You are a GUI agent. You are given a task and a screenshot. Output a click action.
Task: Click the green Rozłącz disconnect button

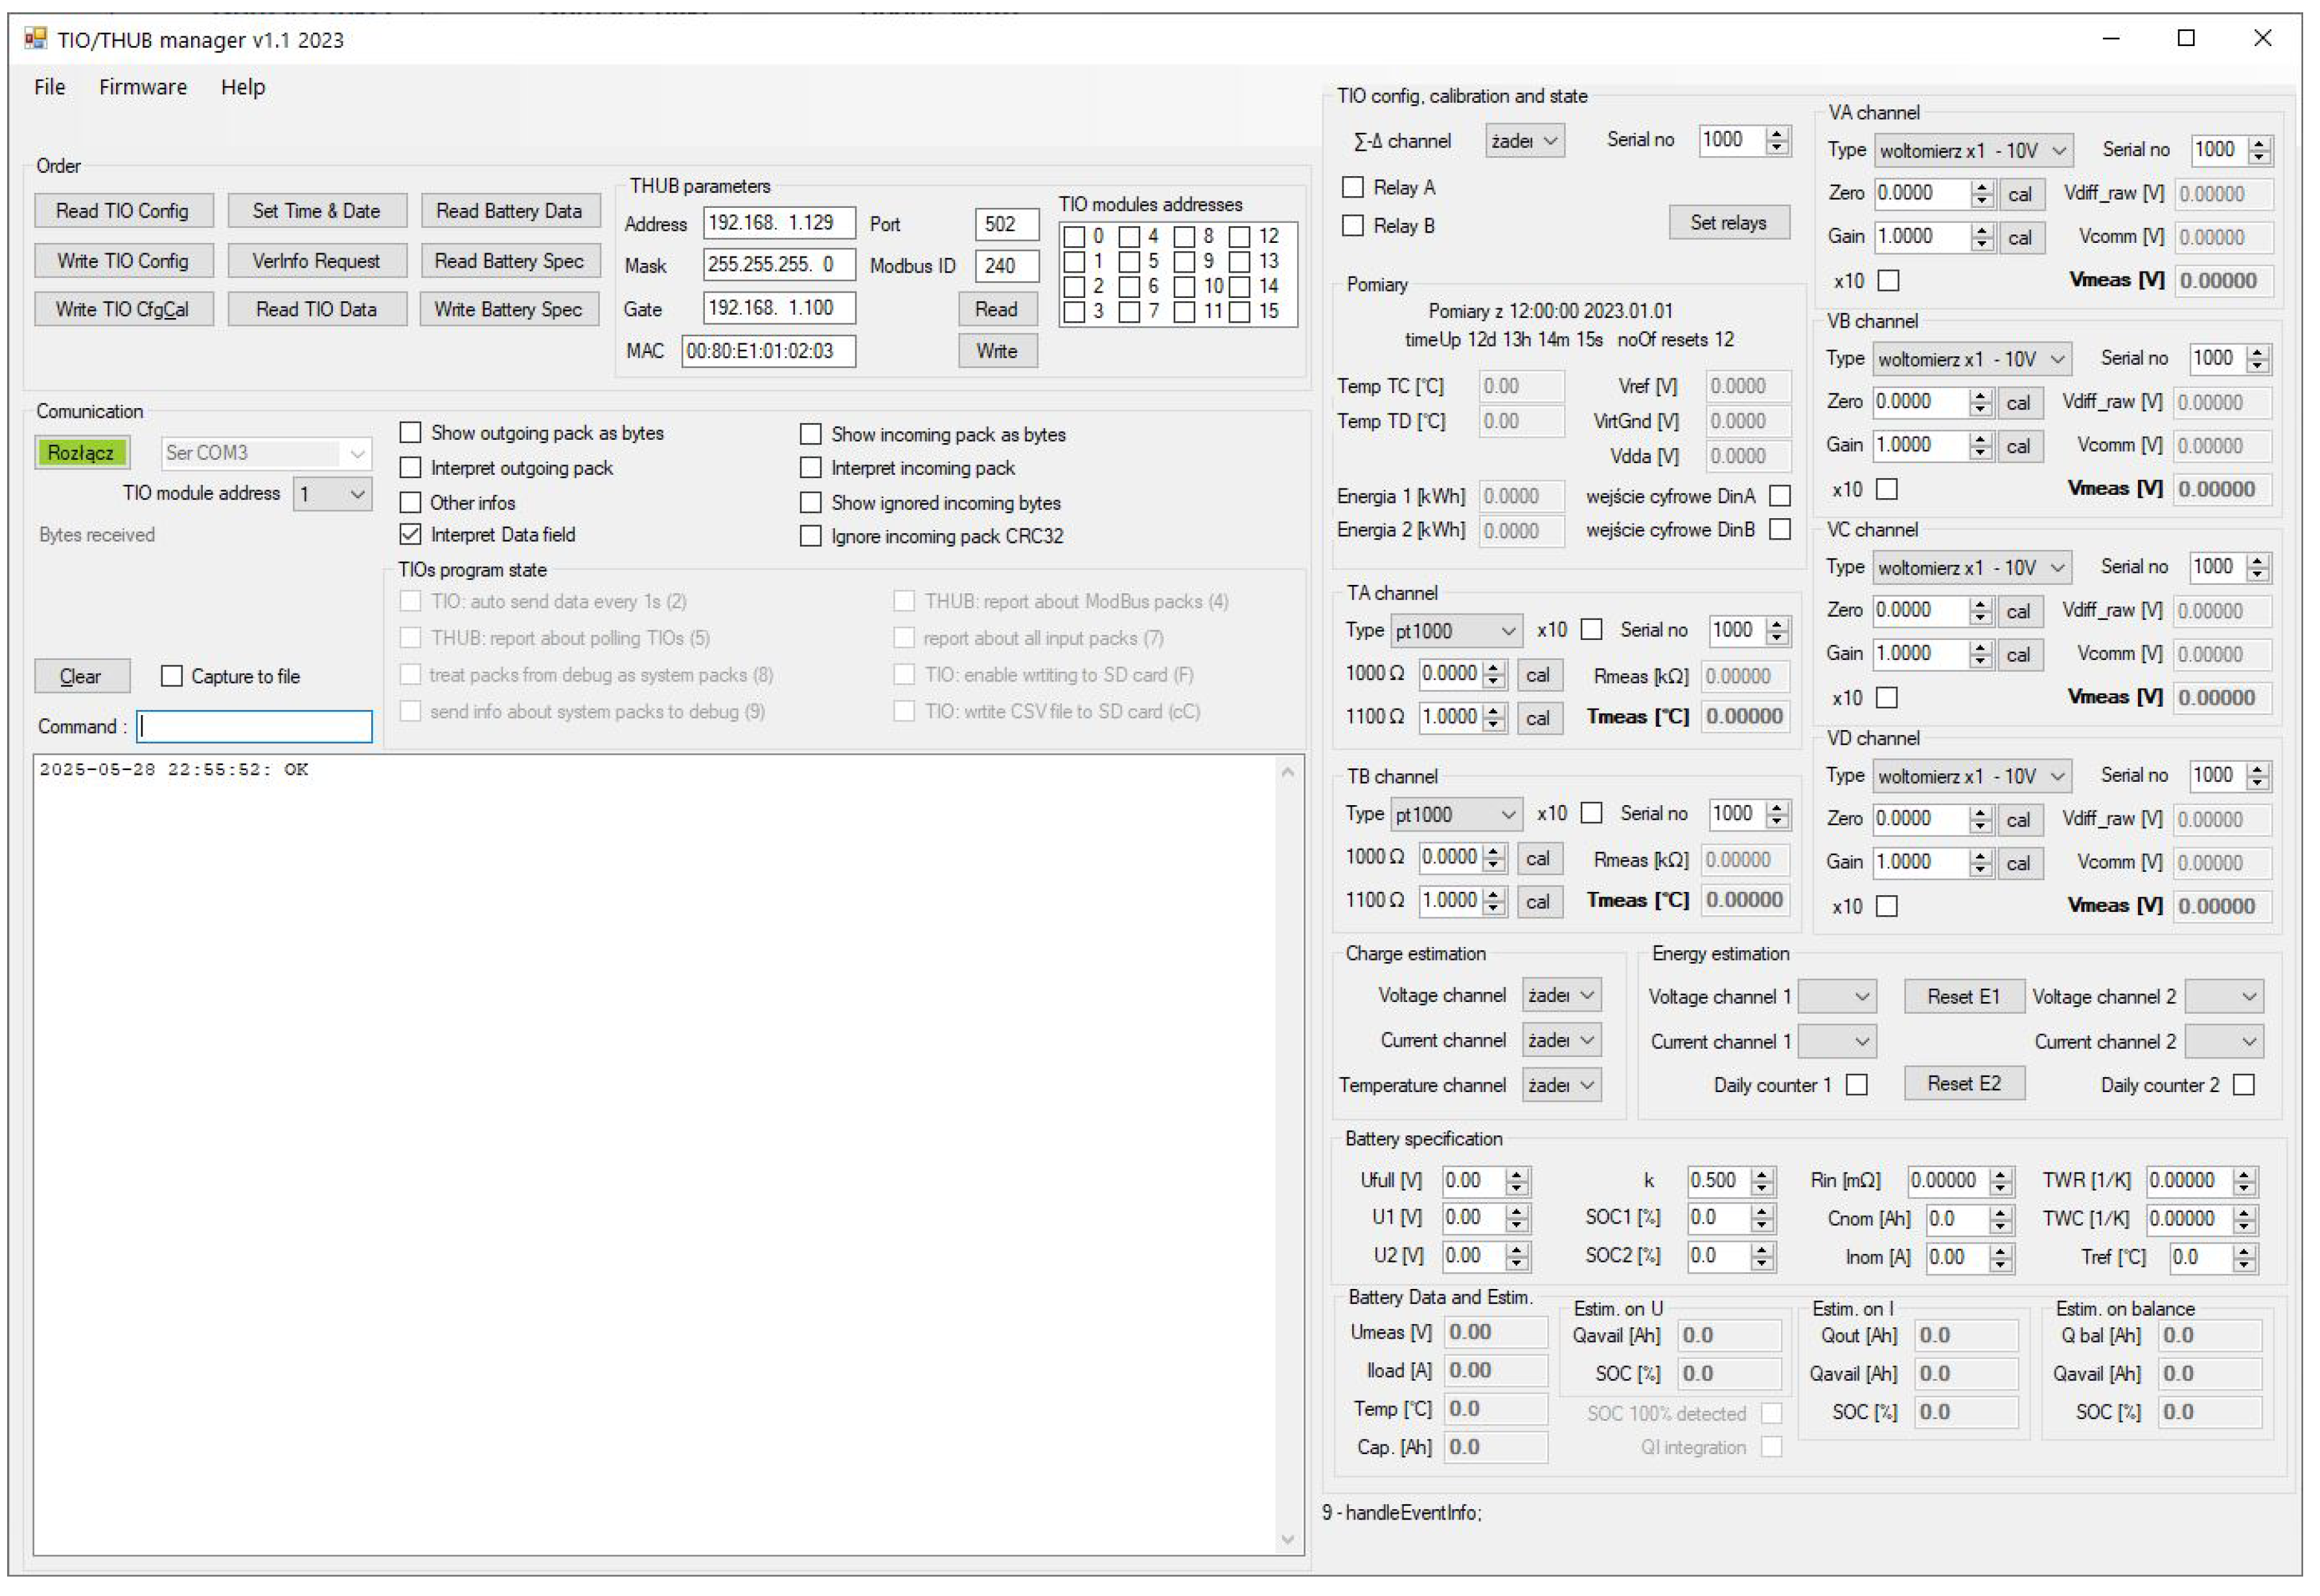82,453
